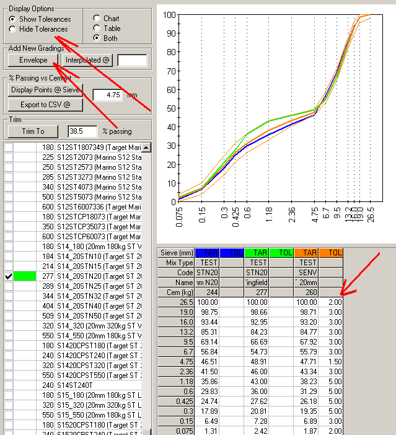Click Display Points @ Sieve button
Viewport: 396px width, 435px height.
[46, 90]
